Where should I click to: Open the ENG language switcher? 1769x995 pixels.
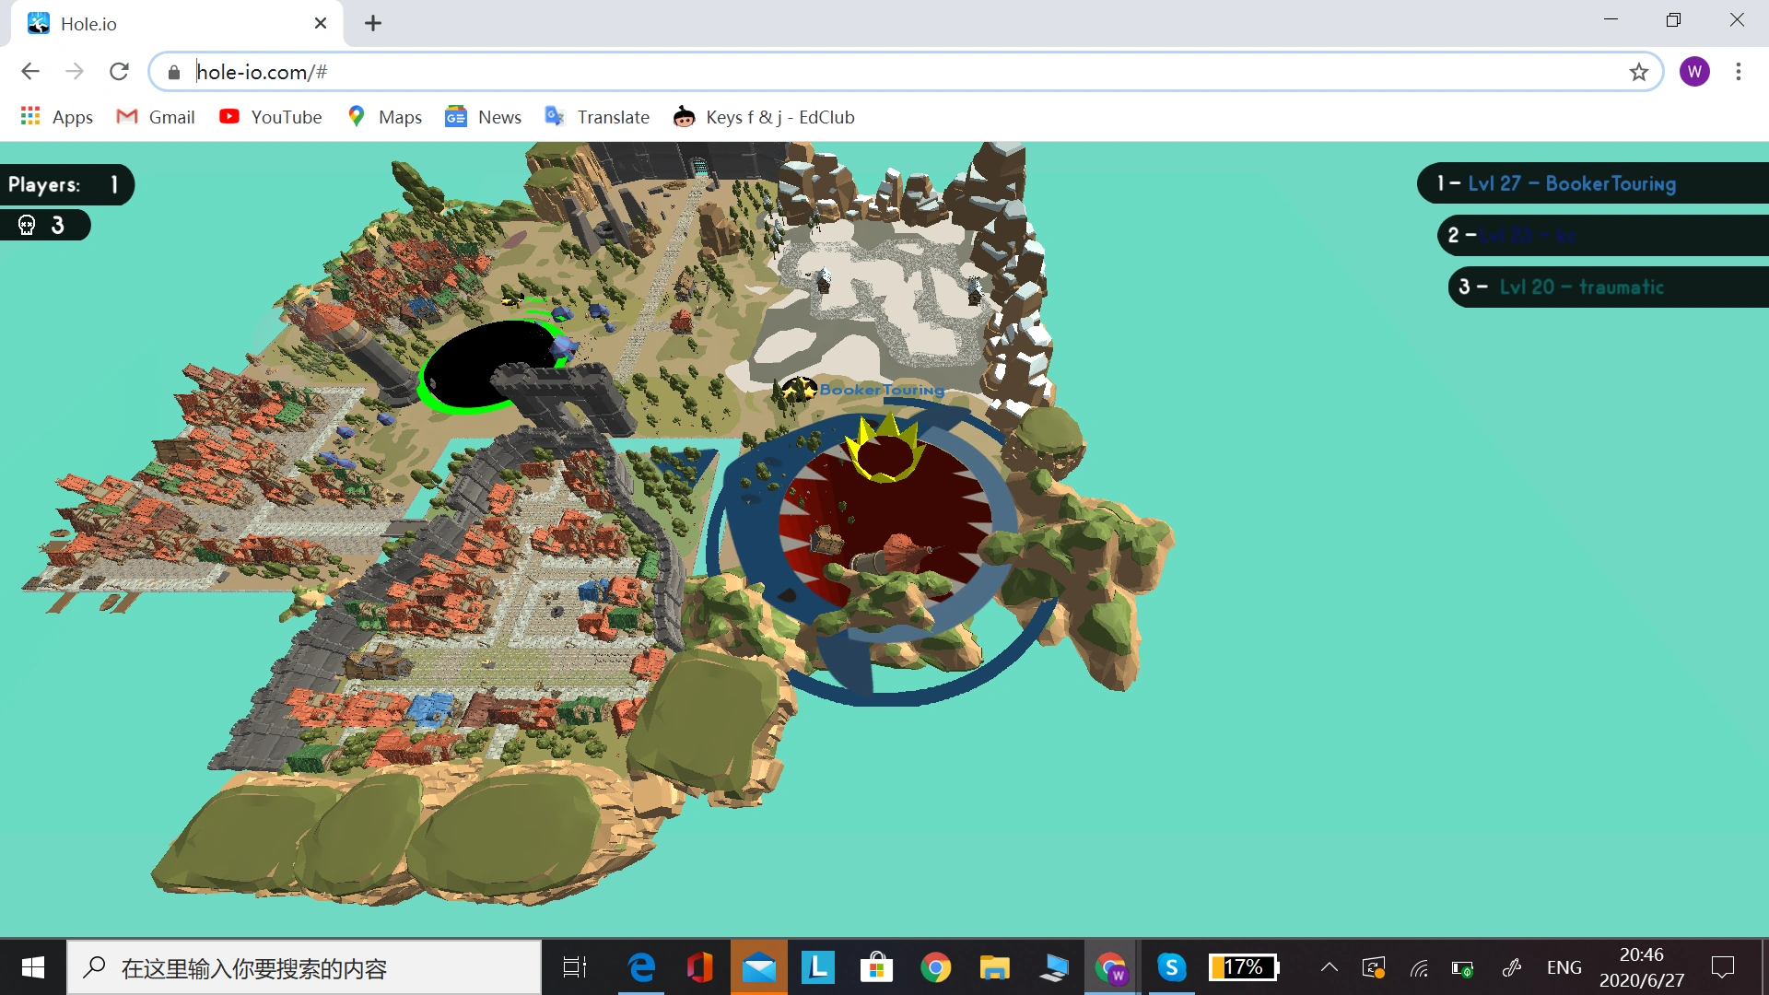point(1564,967)
